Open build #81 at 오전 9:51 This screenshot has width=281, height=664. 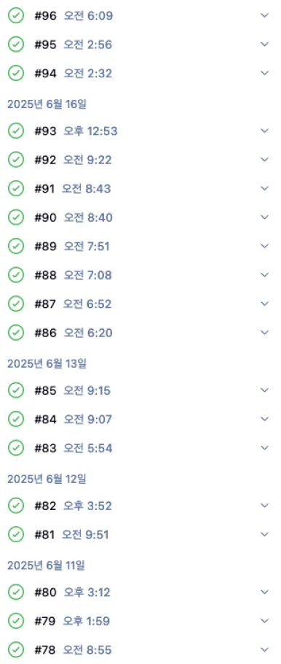[x=71, y=534]
